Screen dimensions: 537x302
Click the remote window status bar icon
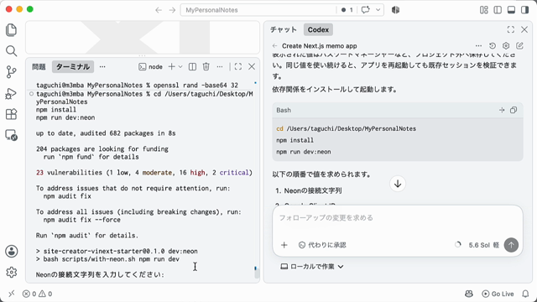(11, 294)
